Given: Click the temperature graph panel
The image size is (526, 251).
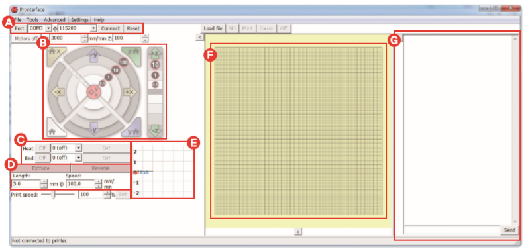Looking at the screenshot, I should (x=162, y=170).
